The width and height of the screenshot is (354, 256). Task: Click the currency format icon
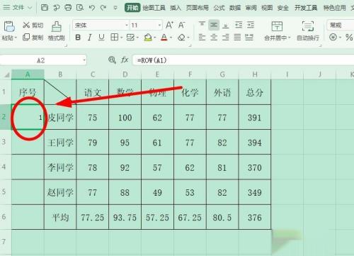click(x=333, y=37)
